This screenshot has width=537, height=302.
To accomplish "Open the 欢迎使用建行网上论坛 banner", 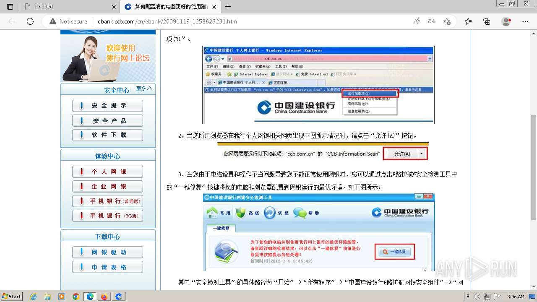I will click(108, 57).
